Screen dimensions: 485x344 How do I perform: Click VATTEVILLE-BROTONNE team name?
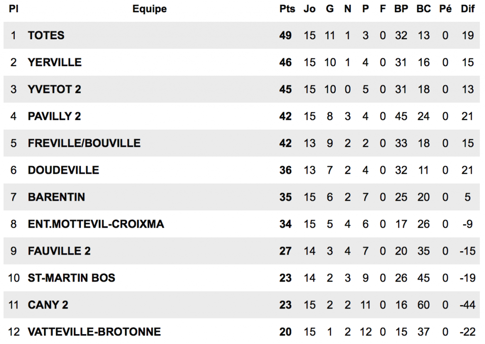(94, 332)
